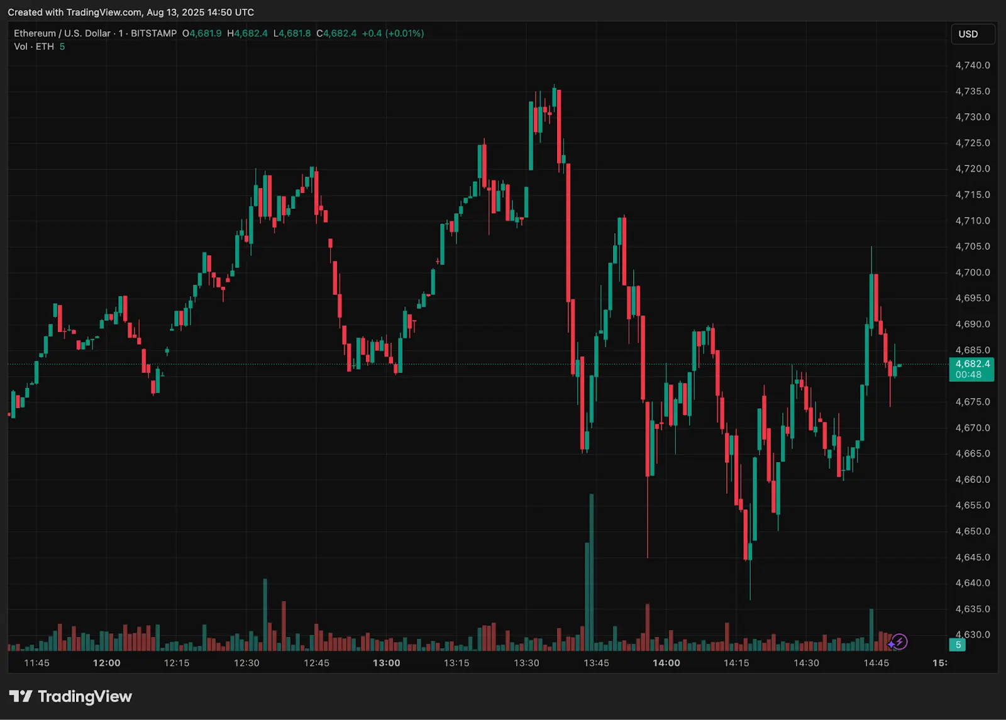This screenshot has width=1006, height=720.
Task: Click the 12:15 time axis label
Action: coord(177,663)
